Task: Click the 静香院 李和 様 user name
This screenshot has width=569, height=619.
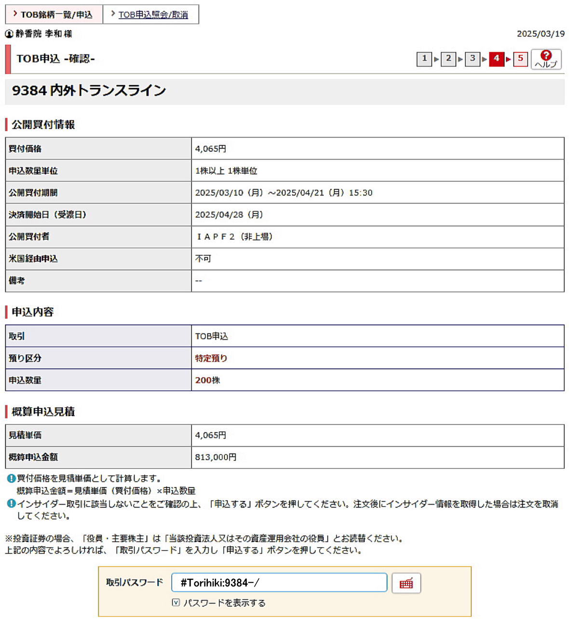Action: (44, 34)
